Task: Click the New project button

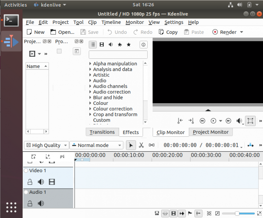Action: point(36,32)
